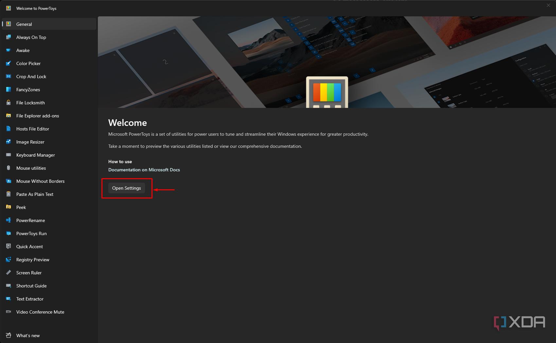Click the File Locksmith padlock icon
Screen dimensions: 556x343
point(9,103)
